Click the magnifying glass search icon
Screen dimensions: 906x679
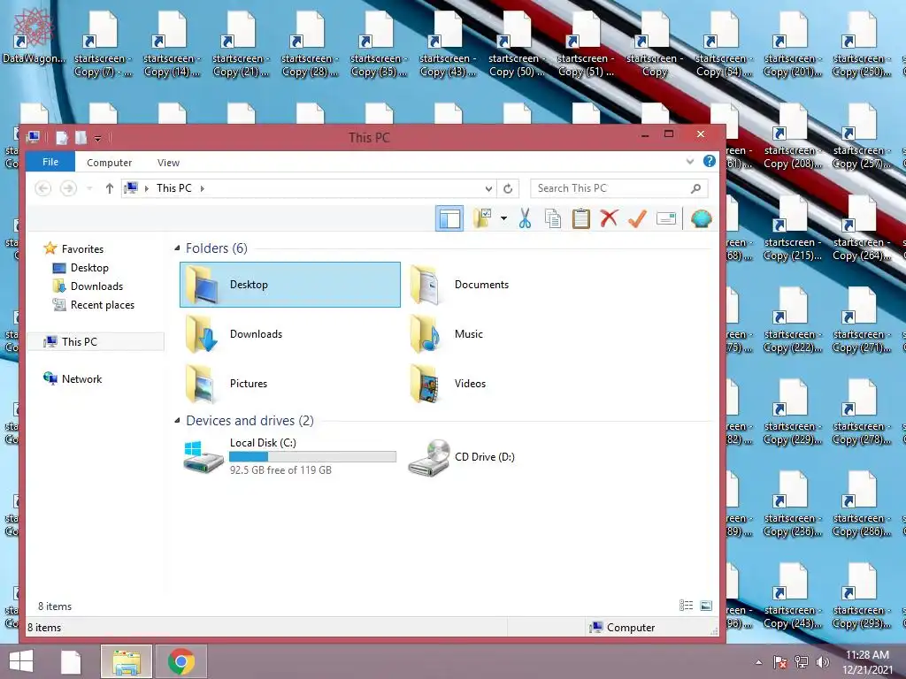(695, 188)
